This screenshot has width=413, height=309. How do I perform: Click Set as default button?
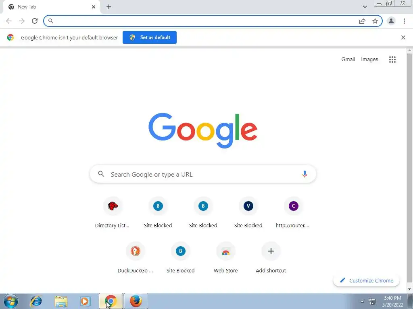click(x=150, y=37)
